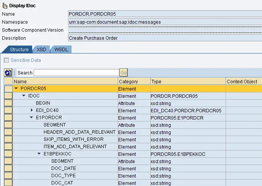Select the PORDCR05 tree item

[x=33, y=88]
